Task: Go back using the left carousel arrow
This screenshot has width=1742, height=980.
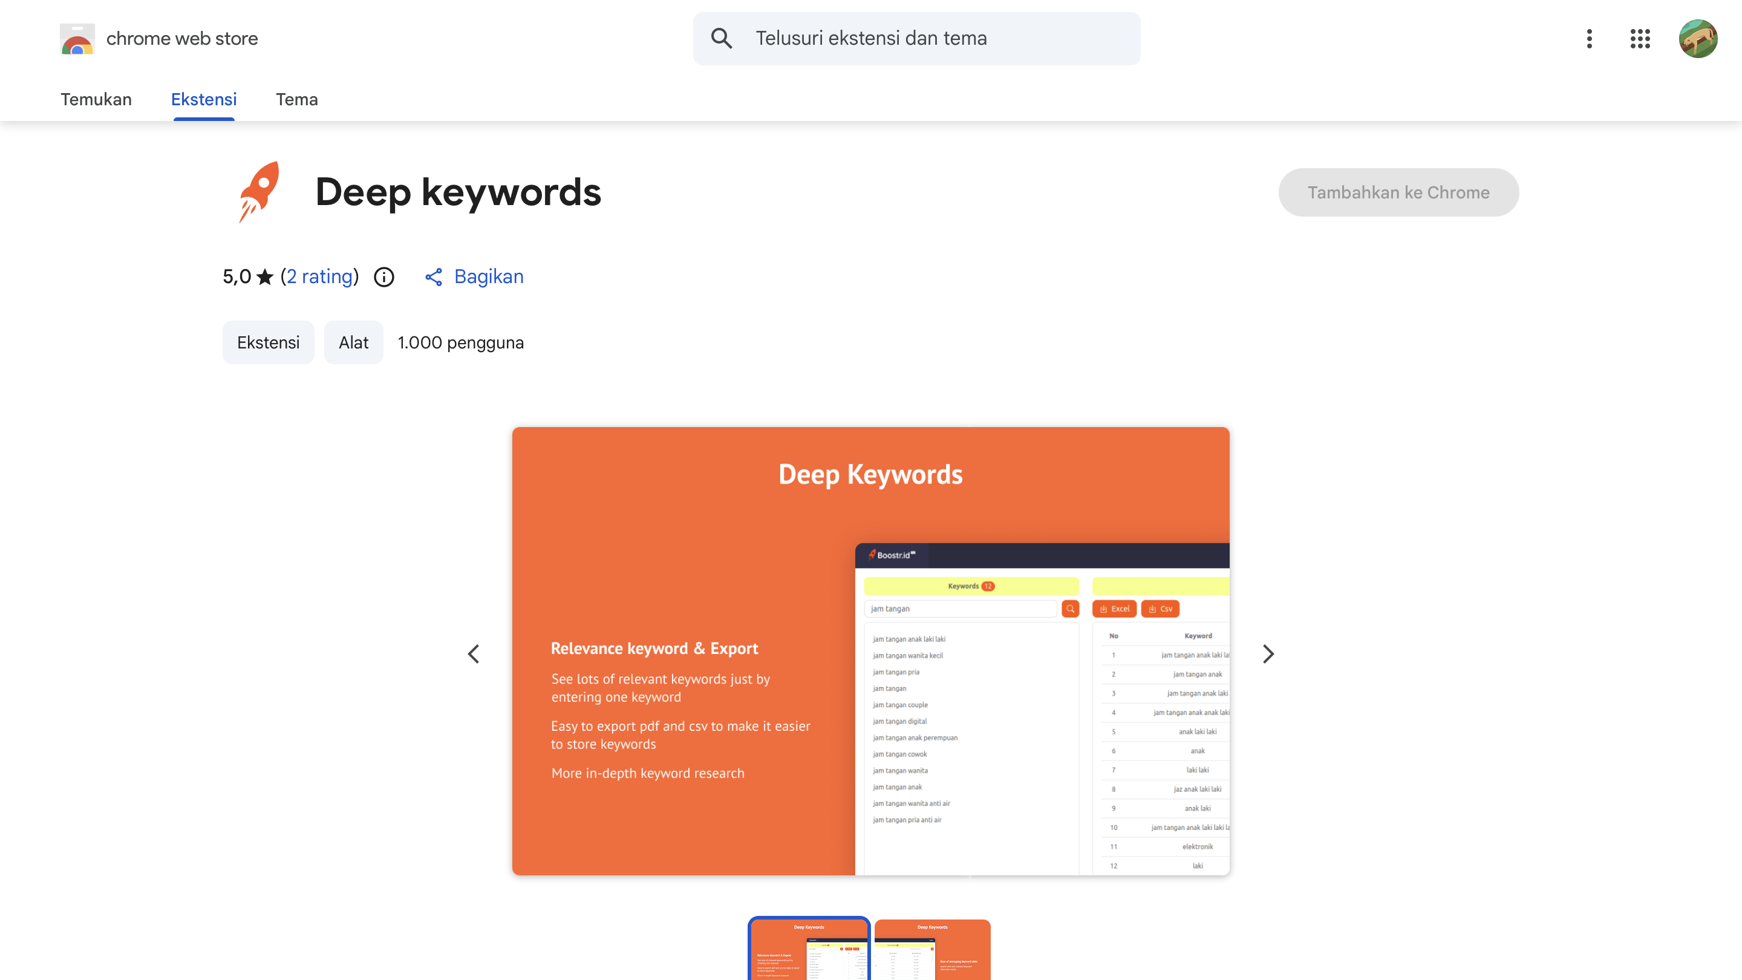Action: pos(474,653)
